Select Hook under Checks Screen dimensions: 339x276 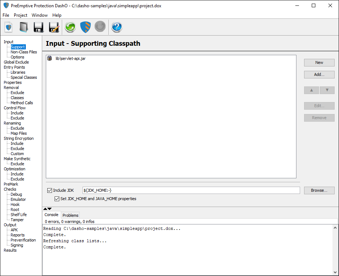[15, 204]
